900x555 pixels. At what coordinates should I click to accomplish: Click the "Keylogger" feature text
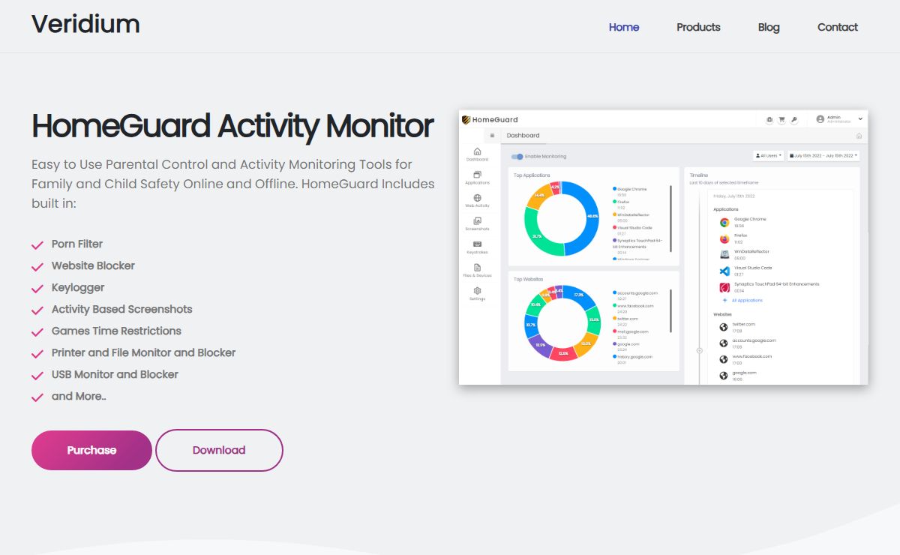(x=78, y=287)
